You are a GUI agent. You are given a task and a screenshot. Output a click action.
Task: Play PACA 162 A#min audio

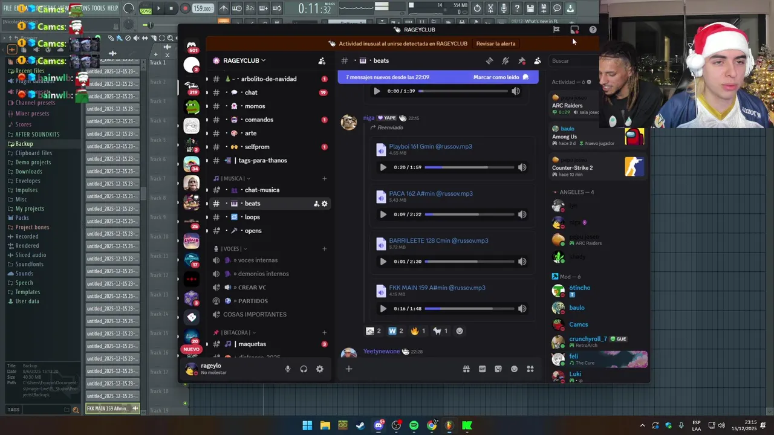(383, 214)
